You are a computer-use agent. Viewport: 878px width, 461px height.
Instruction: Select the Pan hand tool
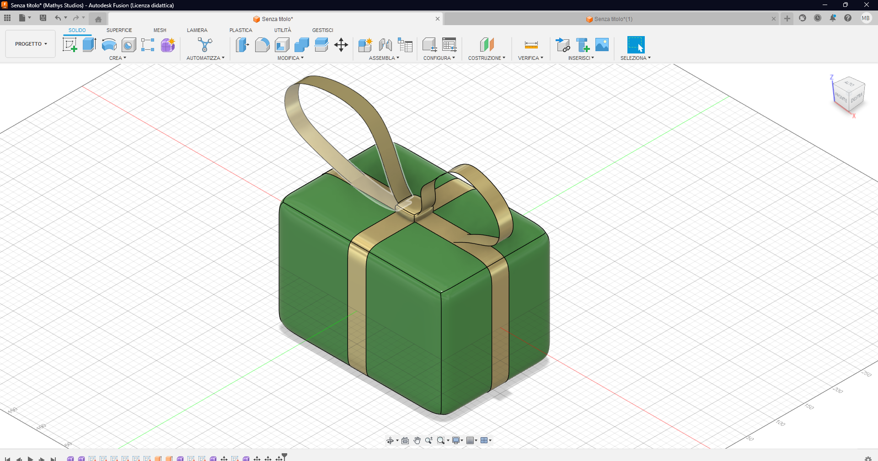[x=417, y=440]
